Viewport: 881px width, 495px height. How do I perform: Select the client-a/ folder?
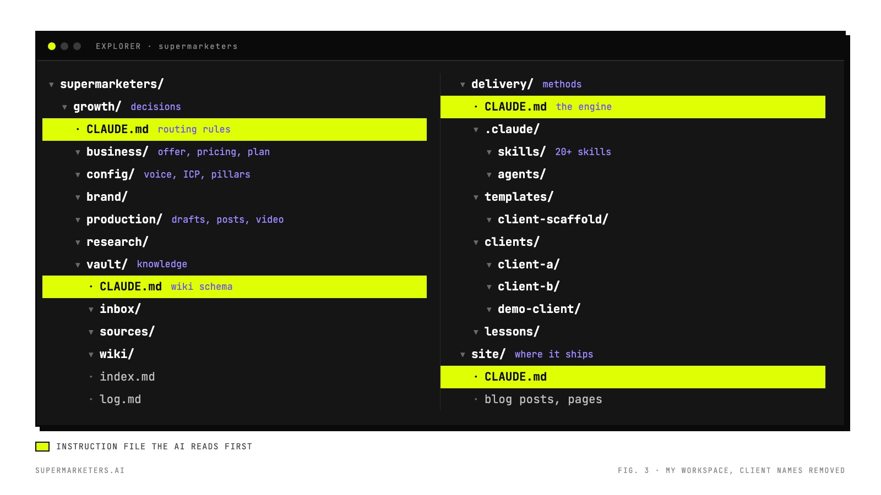click(529, 265)
